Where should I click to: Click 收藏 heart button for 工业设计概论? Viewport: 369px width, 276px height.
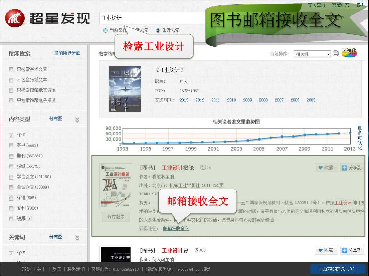[326, 167]
